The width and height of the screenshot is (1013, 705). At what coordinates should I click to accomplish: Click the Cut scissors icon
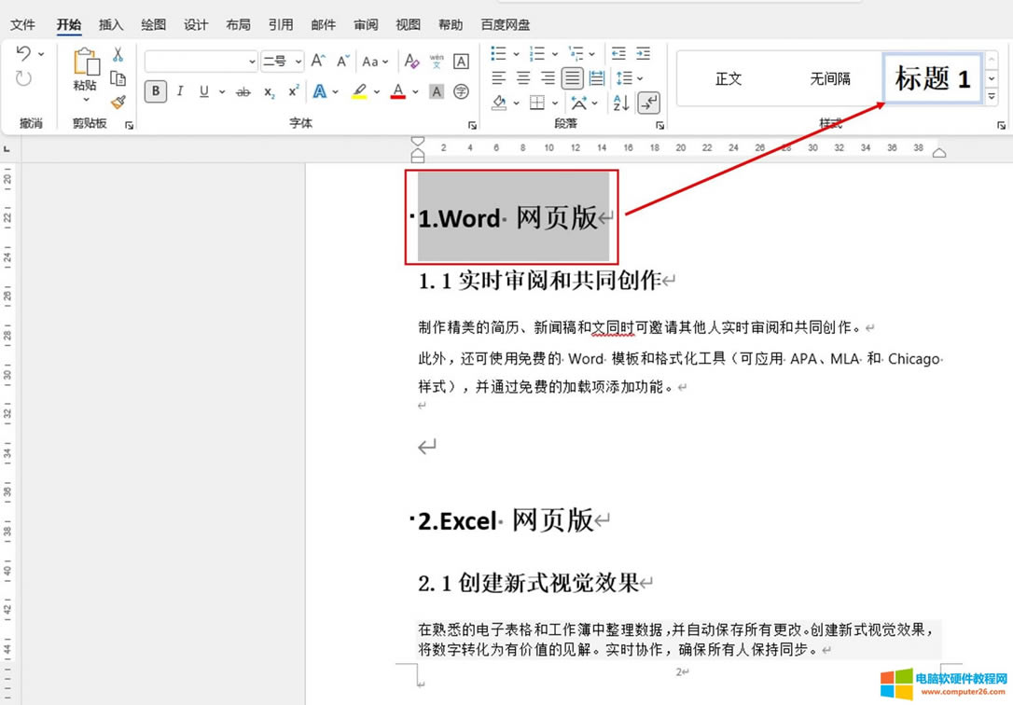pyautogui.click(x=118, y=56)
